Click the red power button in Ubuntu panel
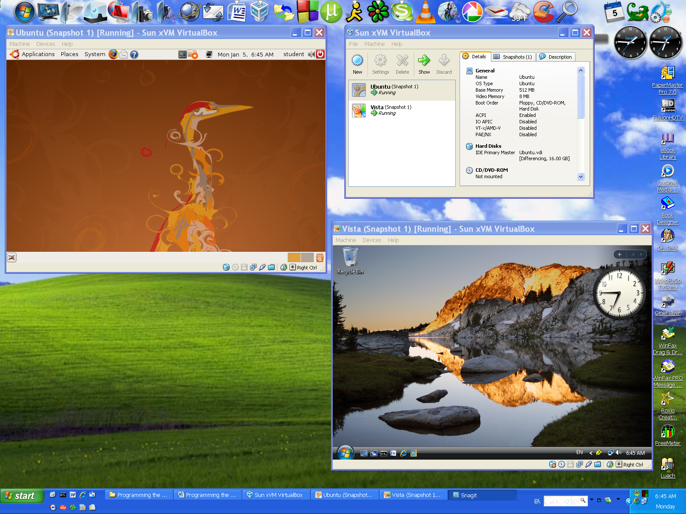The image size is (686, 514). [320, 54]
